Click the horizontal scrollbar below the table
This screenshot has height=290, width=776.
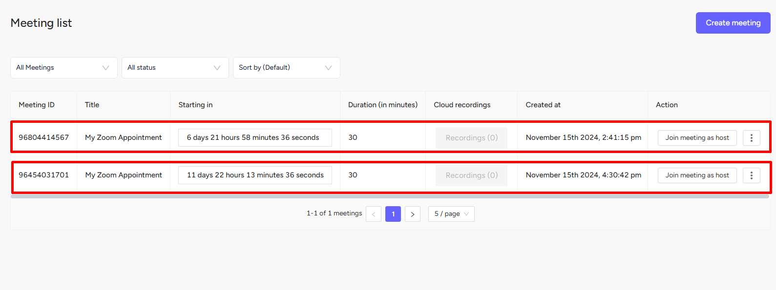(390, 196)
